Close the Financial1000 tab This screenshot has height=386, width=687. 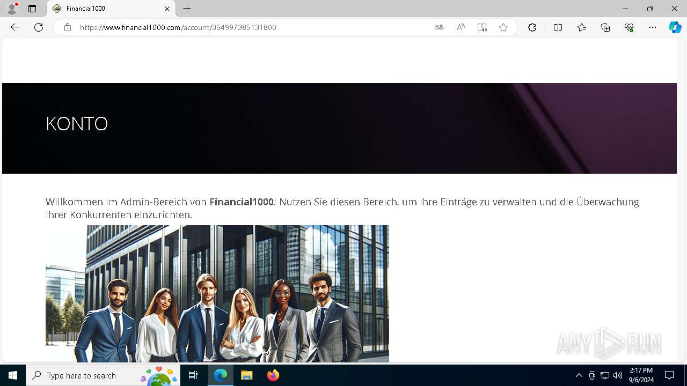click(x=167, y=9)
